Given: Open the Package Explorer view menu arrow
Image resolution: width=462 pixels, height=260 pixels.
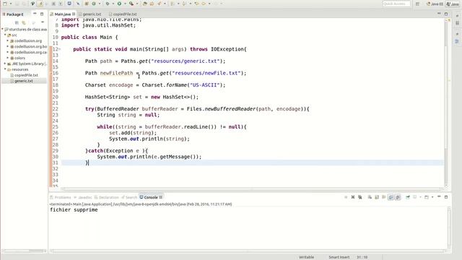Looking at the screenshot, I should pyautogui.click(x=43, y=22).
